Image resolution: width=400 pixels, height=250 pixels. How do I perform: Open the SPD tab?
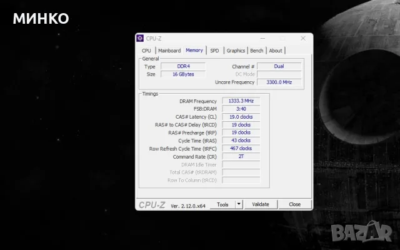tap(214, 51)
